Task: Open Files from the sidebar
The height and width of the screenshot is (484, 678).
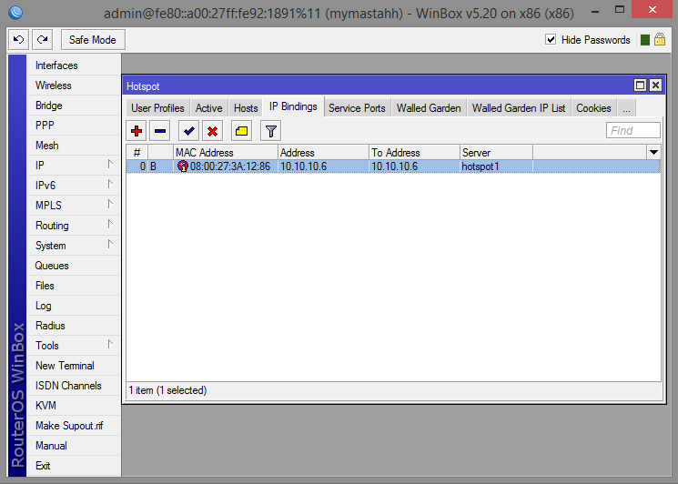Action: tap(74, 286)
